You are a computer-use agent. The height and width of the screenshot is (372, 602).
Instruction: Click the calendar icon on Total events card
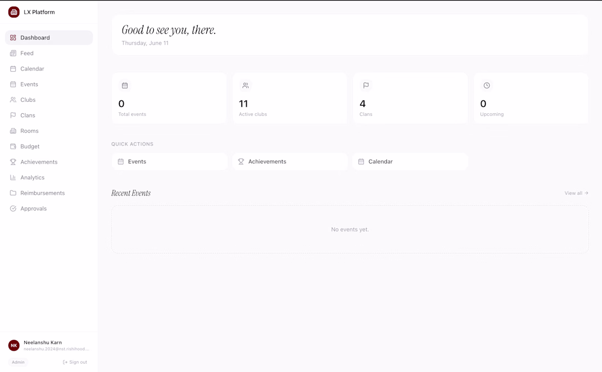[125, 85]
